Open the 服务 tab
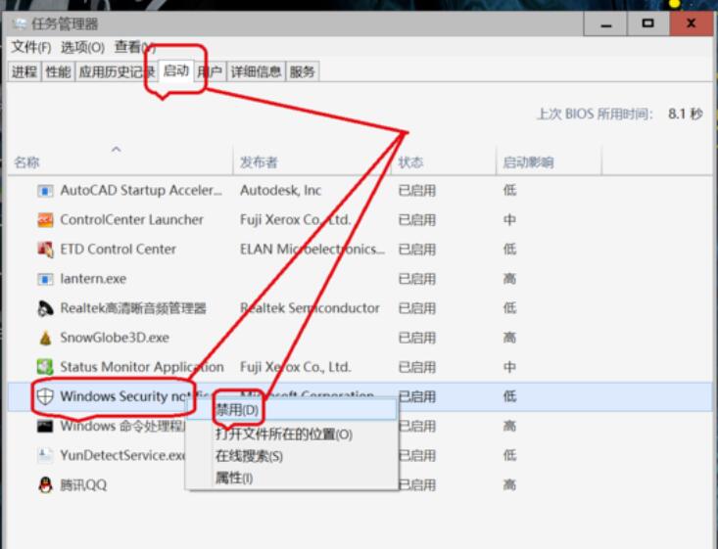The height and width of the screenshot is (549, 718). click(x=303, y=71)
